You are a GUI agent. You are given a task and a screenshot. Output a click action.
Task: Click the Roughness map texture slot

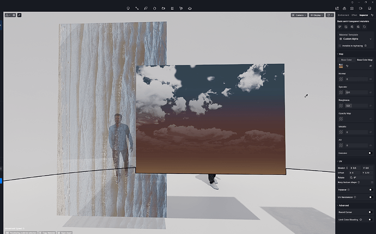pyautogui.click(x=341, y=106)
